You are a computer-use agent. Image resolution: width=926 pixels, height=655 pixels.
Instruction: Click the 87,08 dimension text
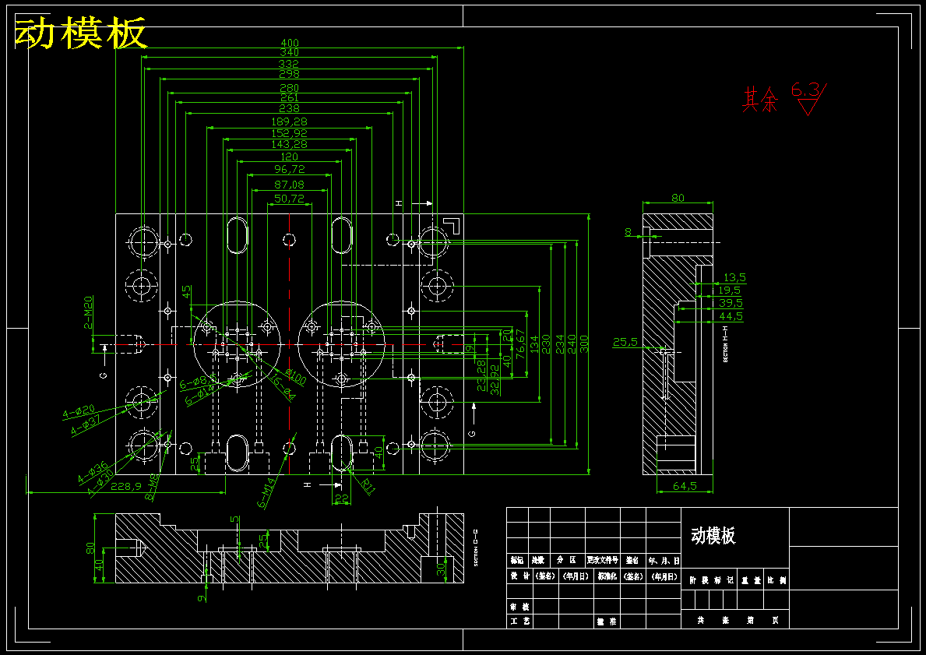click(290, 185)
